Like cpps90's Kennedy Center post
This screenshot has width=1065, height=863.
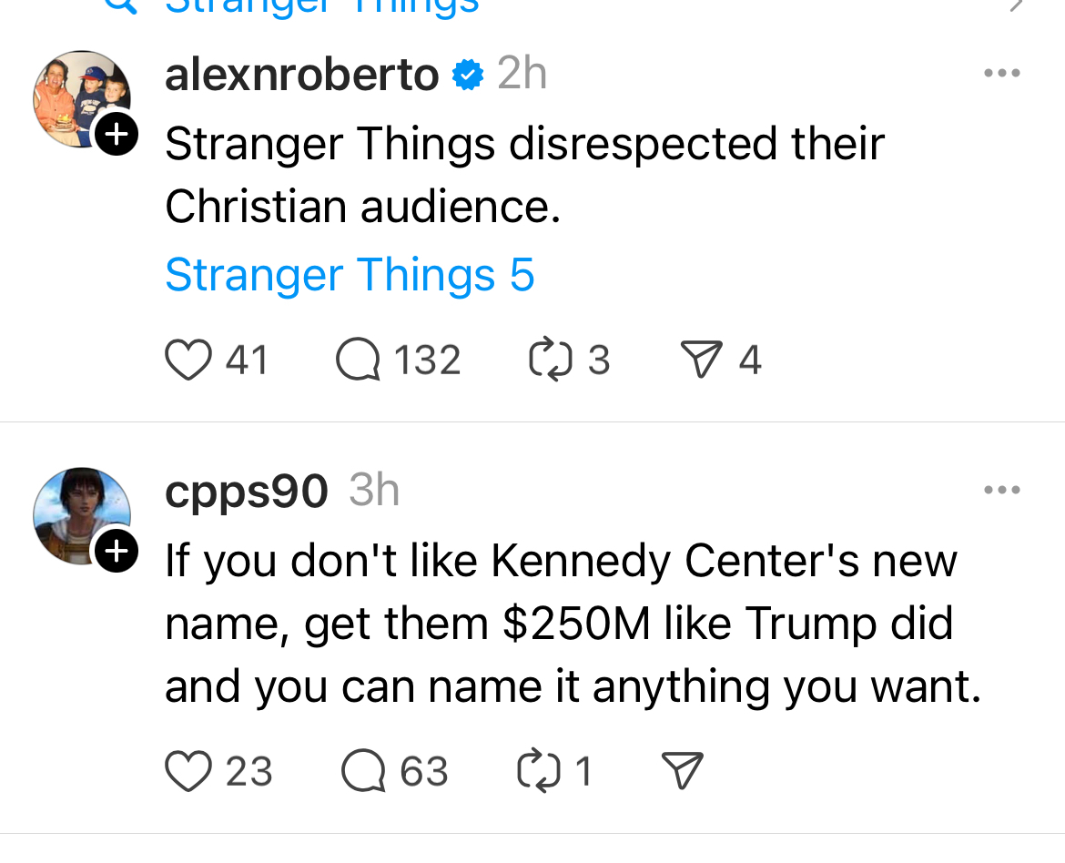(x=187, y=772)
